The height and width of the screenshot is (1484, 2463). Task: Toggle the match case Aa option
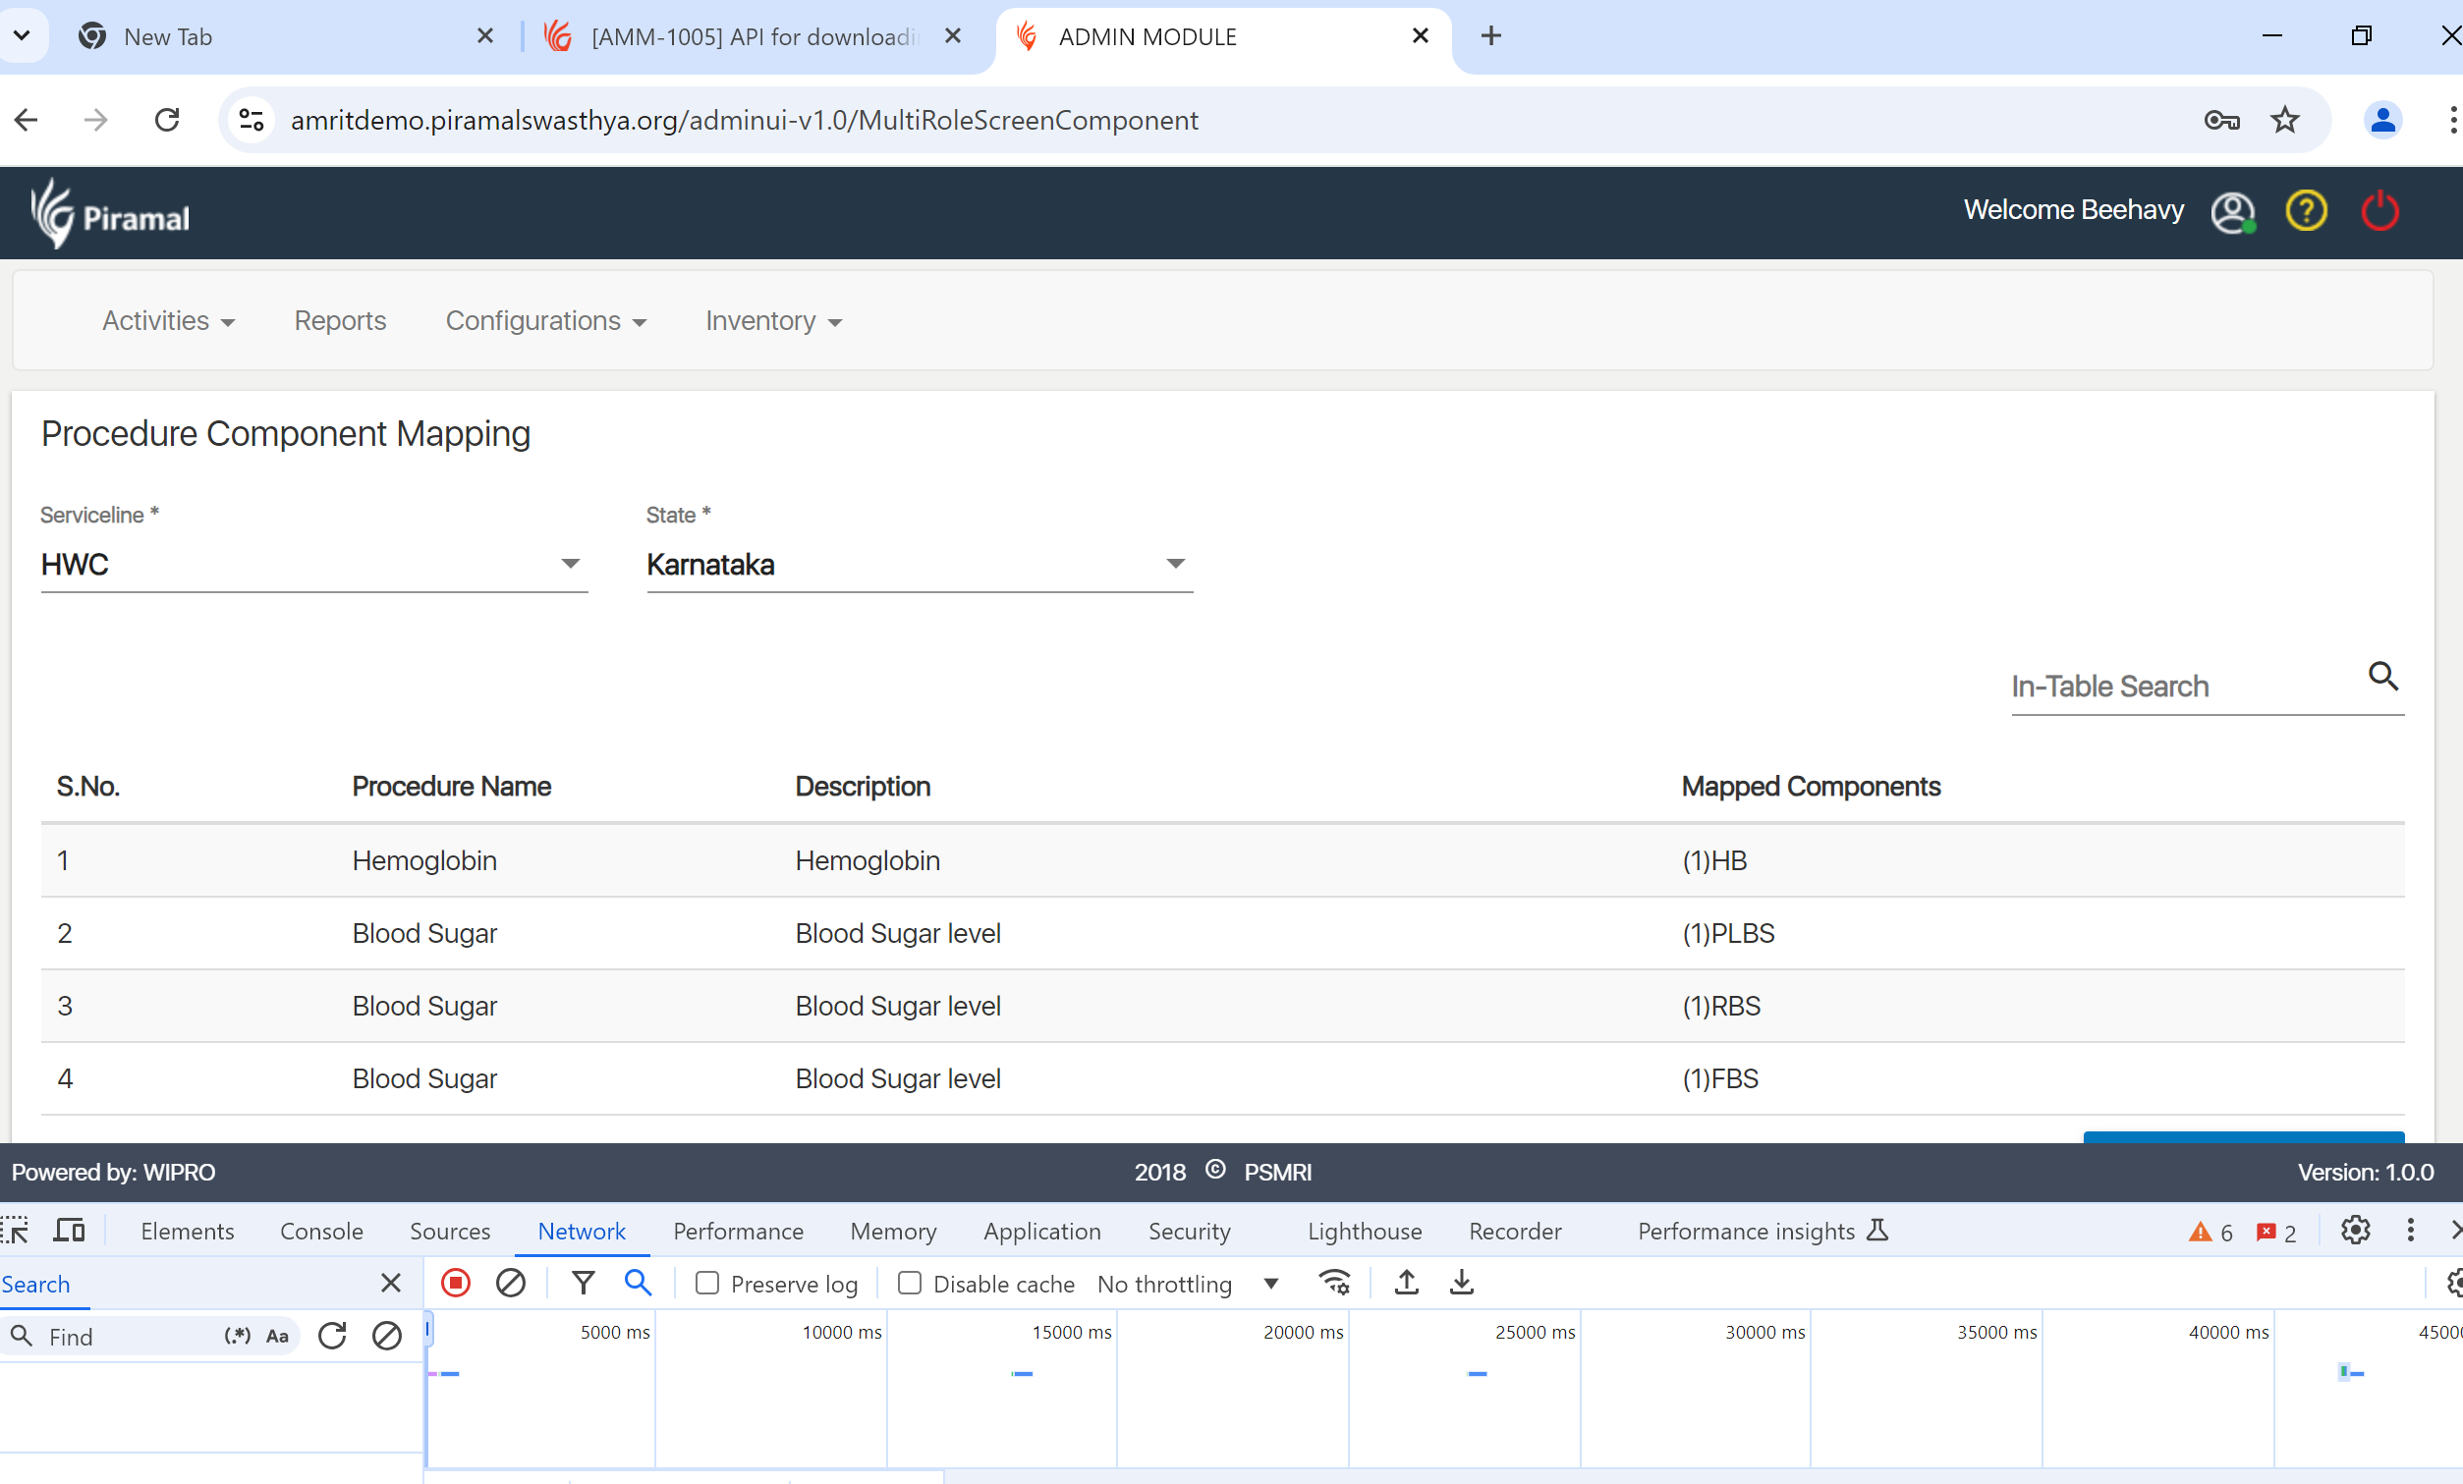tap(277, 1336)
